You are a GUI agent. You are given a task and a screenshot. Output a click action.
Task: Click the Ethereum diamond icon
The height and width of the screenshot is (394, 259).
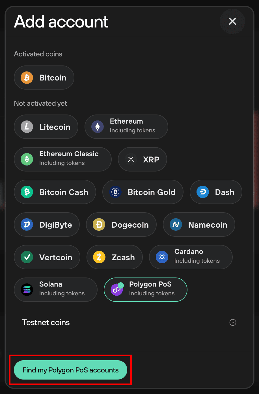98,127
